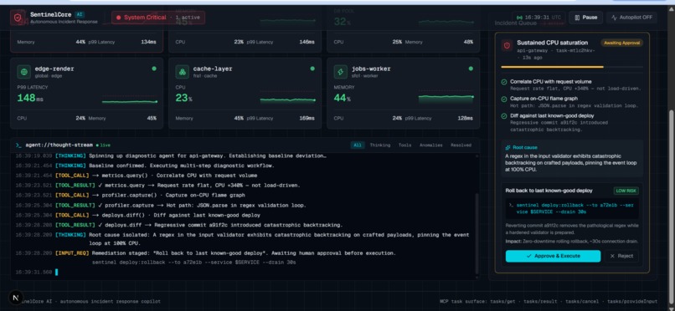This screenshot has height=311, width=675.
Task: Click the 23% CPU value on cache-layer
Action: [183, 99]
